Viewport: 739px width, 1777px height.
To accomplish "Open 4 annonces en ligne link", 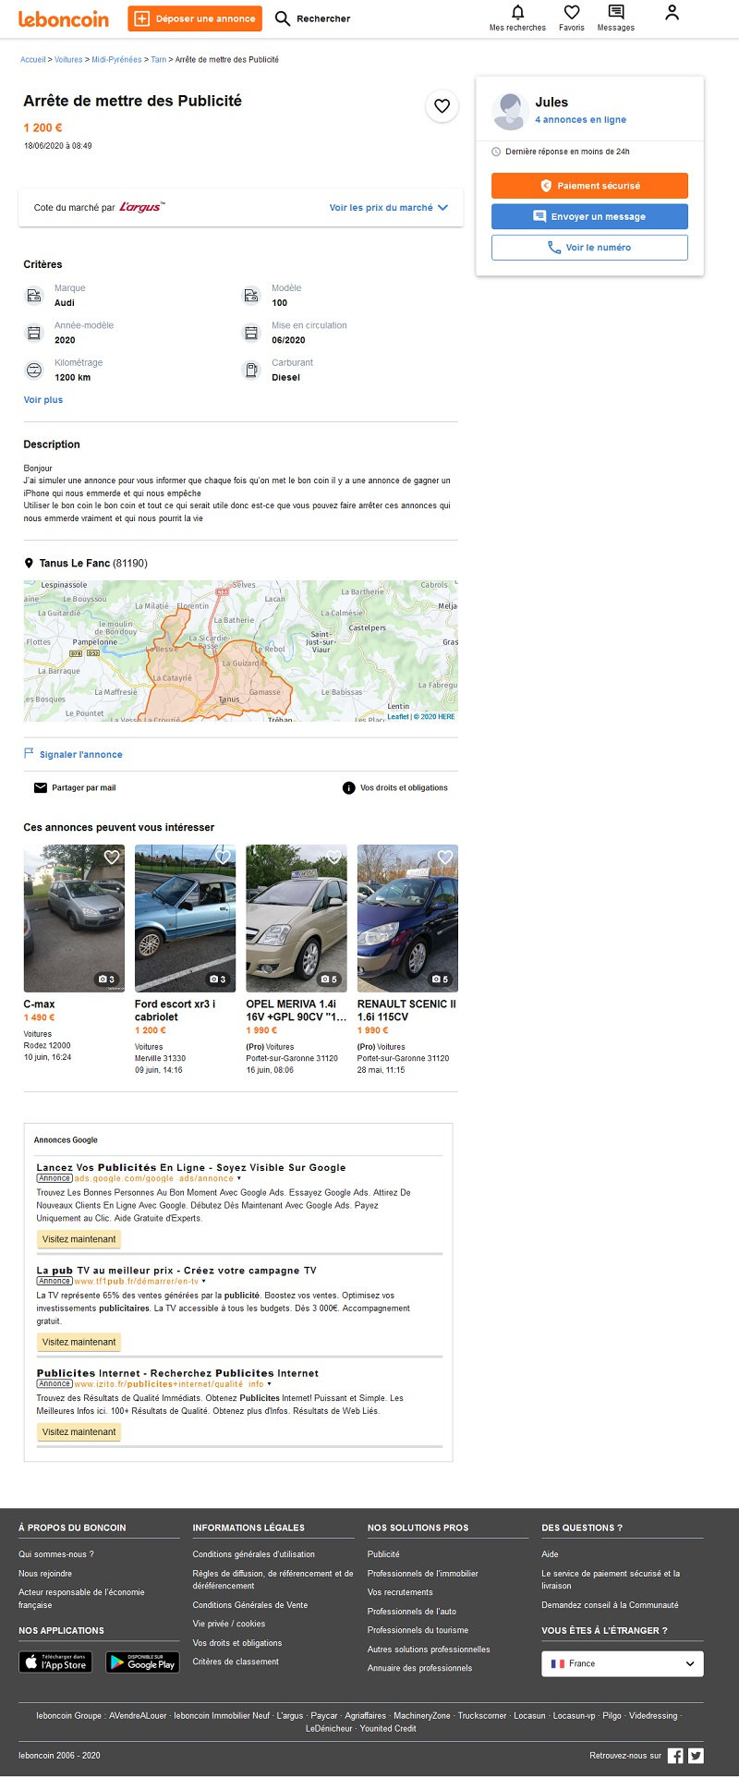I will (580, 120).
